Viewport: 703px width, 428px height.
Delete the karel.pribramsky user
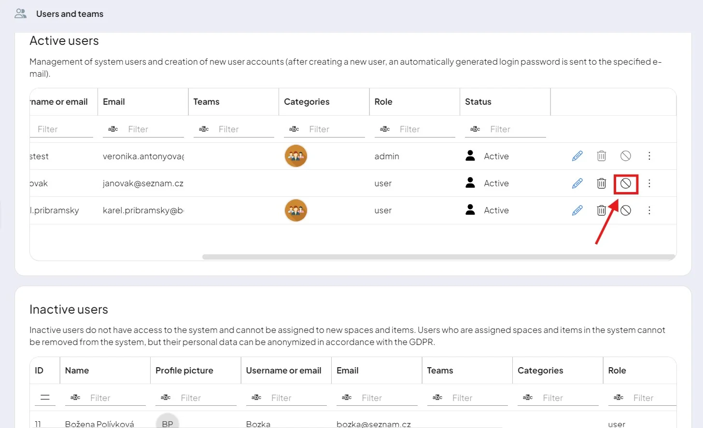coord(601,210)
